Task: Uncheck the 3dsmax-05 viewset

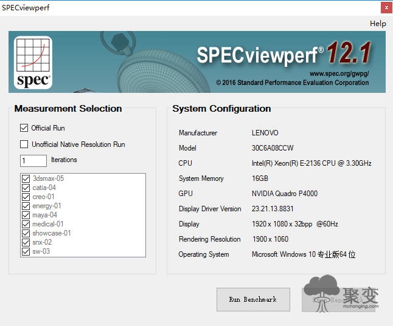Action: coord(26,178)
